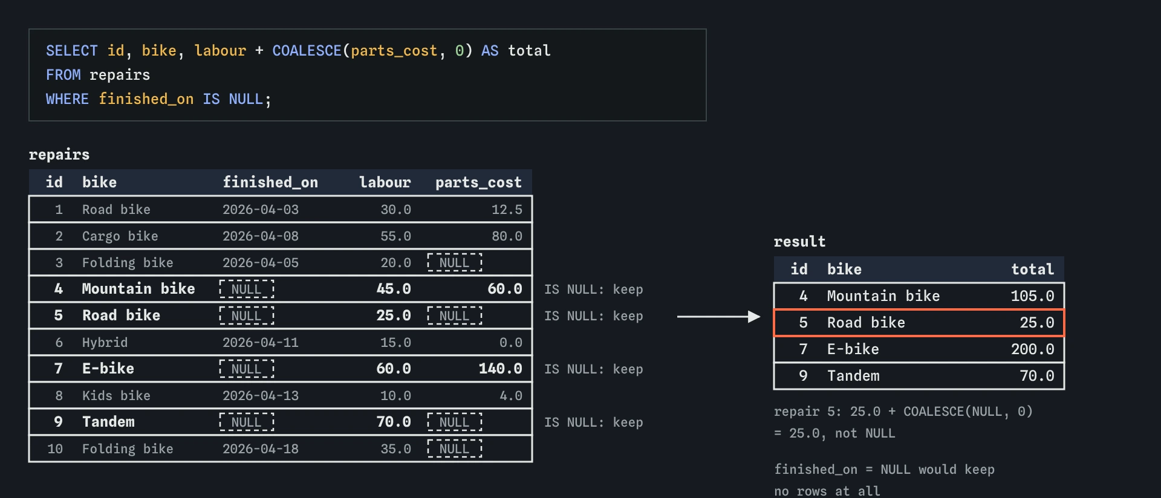Click 'Cargo bike' in the repairs table
The width and height of the screenshot is (1161, 498).
[x=120, y=236]
